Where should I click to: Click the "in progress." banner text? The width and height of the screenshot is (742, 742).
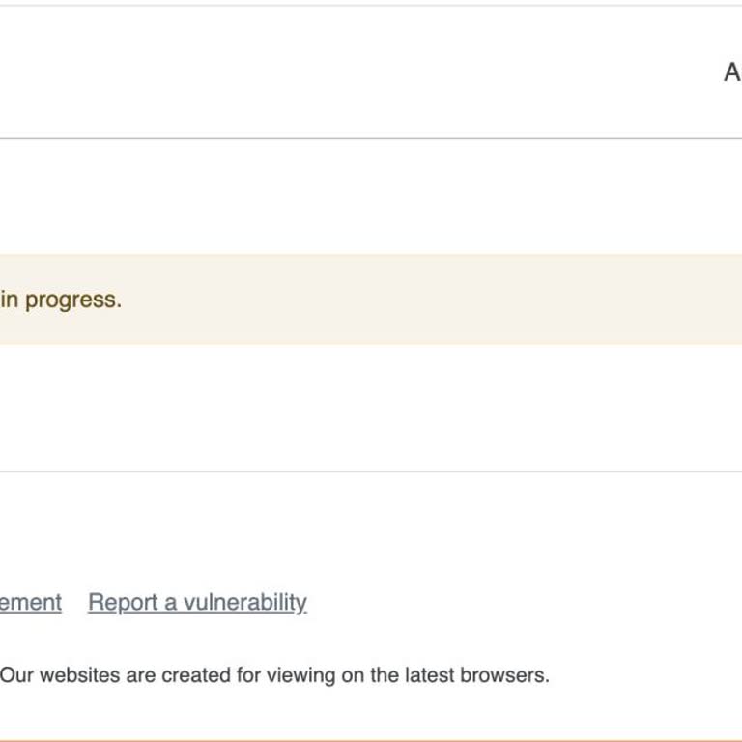(61, 300)
